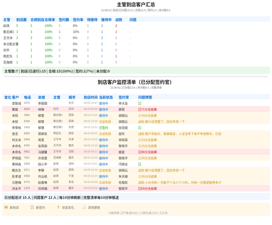Click red 战败 count 2 for 赵琪
This screenshot has height=225, width=272.
point(116,26)
